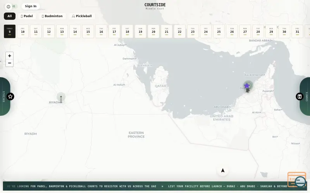The image size is (310, 193).
Task: Choose Thursday 23 date card
Action: click(x=193, y=31)
